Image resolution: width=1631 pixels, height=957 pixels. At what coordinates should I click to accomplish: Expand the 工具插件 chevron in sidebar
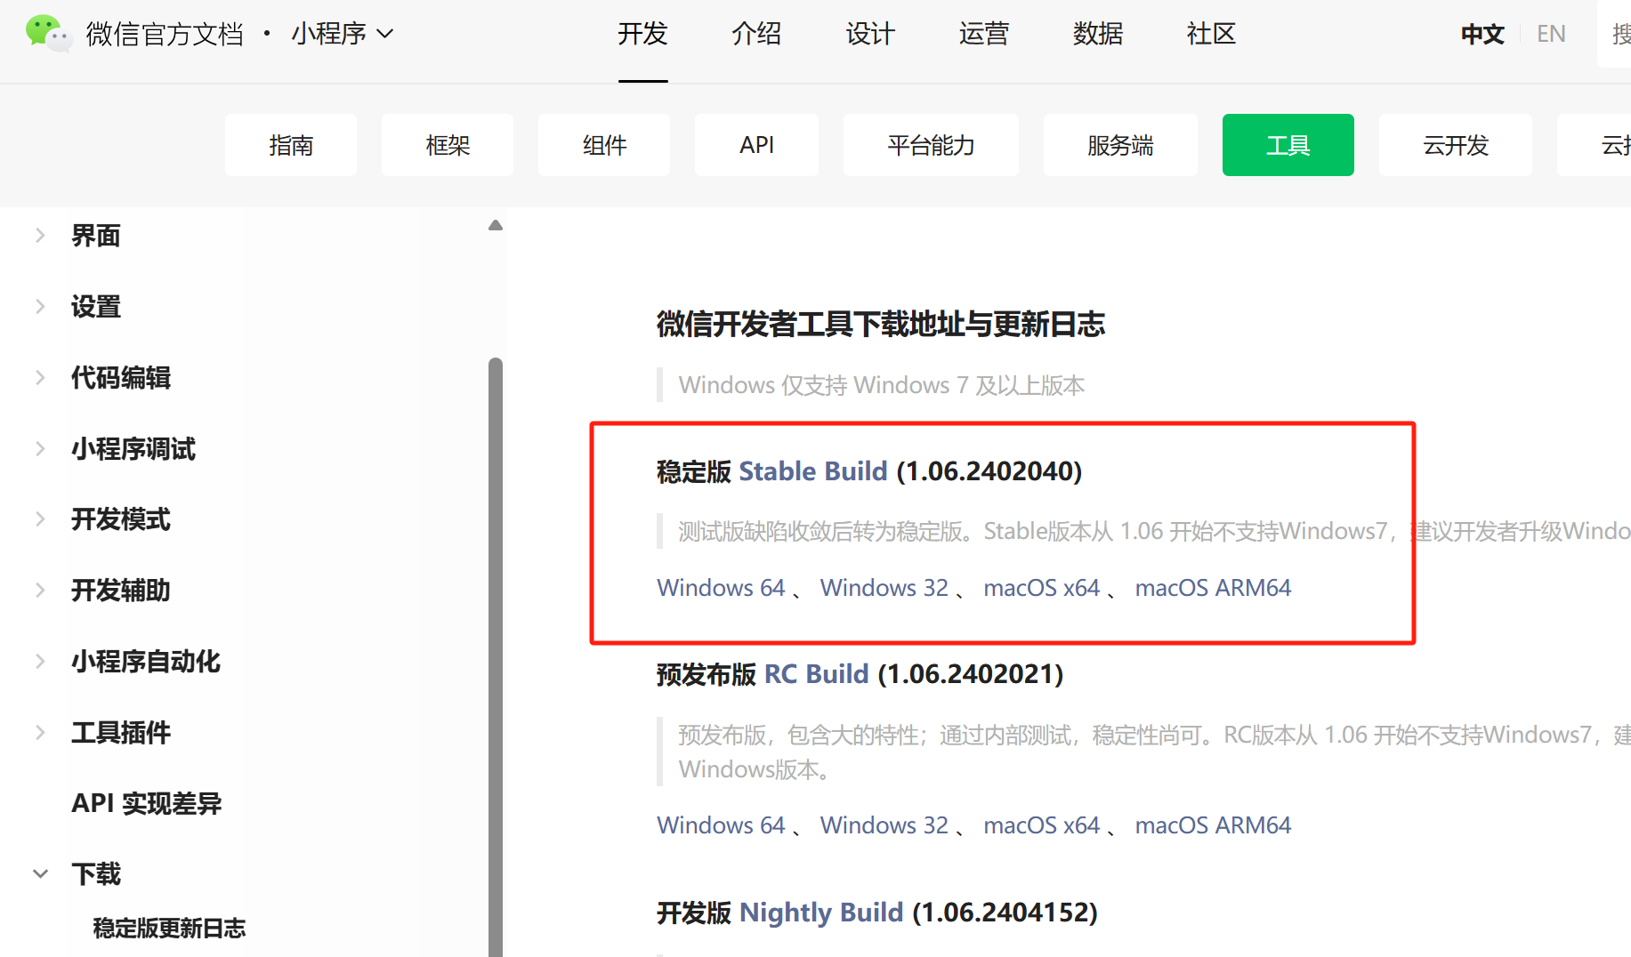(x=40, y=732)
